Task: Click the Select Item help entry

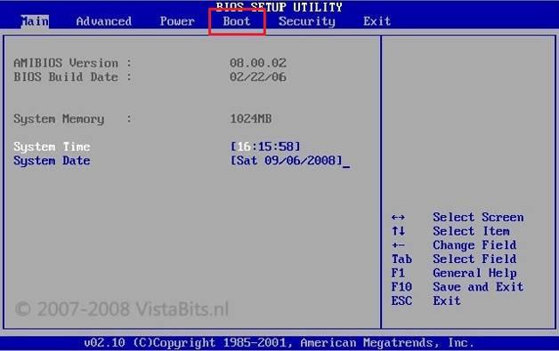Action: (471, 231)
